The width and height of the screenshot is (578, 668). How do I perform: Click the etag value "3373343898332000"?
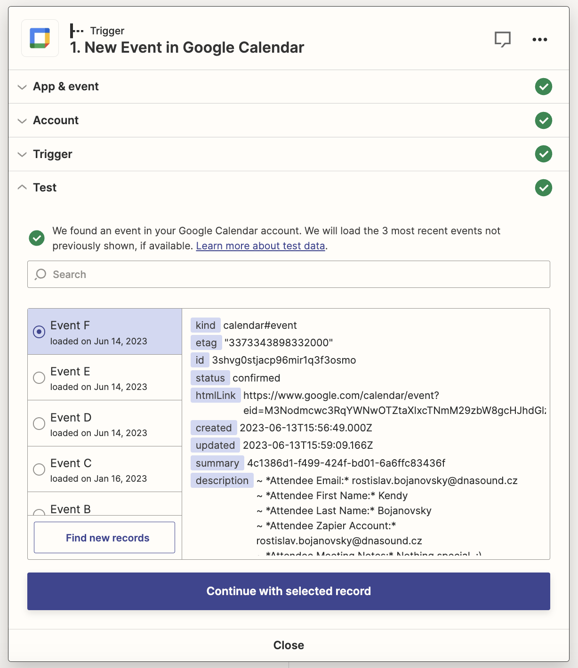click(279, 342)
